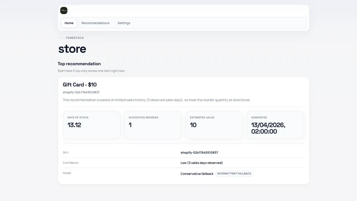Viewport: 357px width, 201px height.
Task: Select the SKU value shopify-52417645510837 in table
Action: [x=199, y=153]
